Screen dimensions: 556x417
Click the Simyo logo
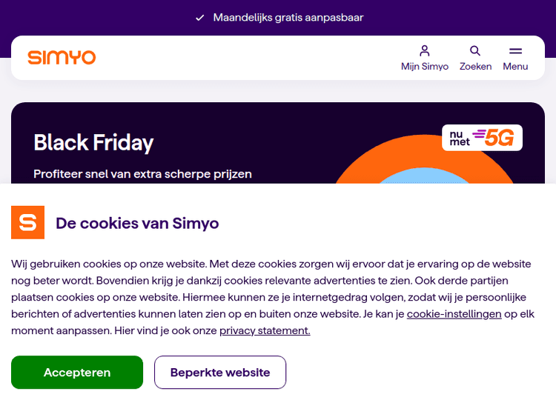(x=62, y=57)
